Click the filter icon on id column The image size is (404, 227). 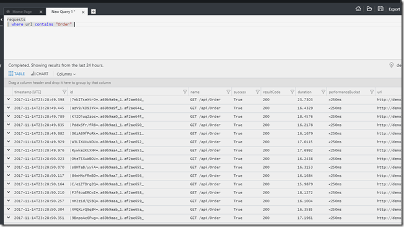[x=185, y=92]
